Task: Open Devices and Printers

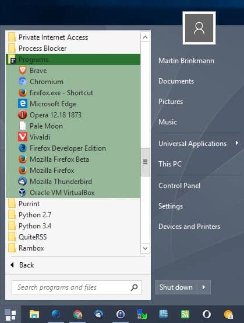Action: click(189, 227)
